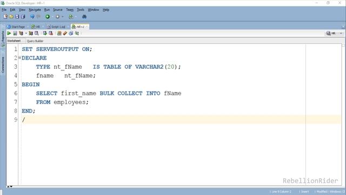Close the HR~1 tab
The width and height of the screenshot is (346, 195).
[x=86, y=27]
